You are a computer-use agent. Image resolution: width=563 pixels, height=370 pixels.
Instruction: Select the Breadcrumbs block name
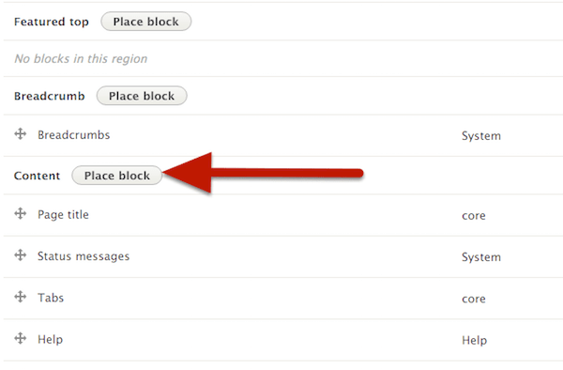74,135
